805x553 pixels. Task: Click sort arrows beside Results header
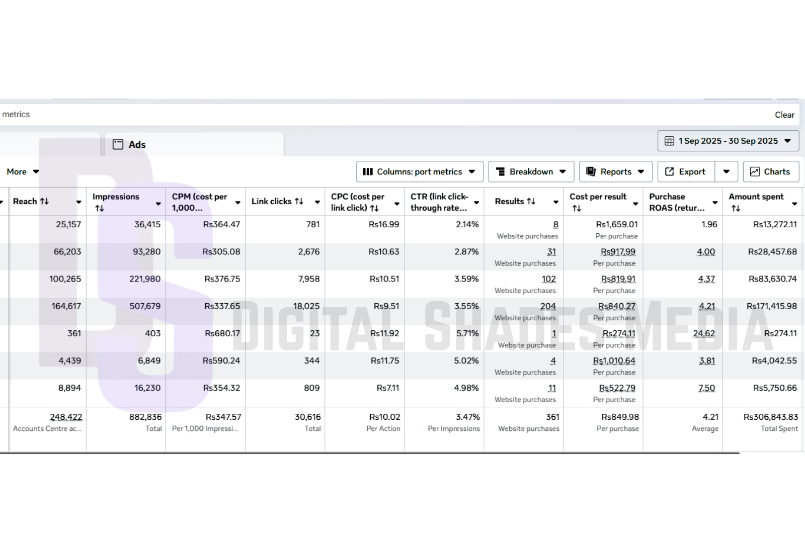coord(531,201)
